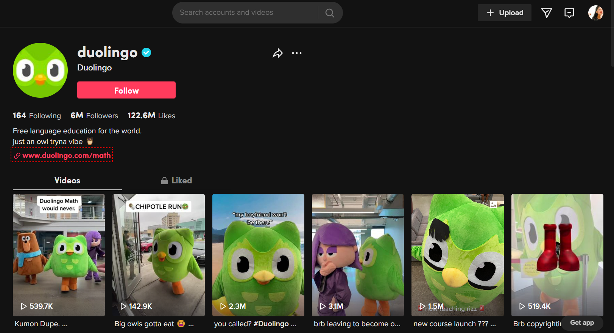Viewport: 614px width, 333px height.
Task: Click the lock icon on Liked tab
Action: tap(164, 181)
